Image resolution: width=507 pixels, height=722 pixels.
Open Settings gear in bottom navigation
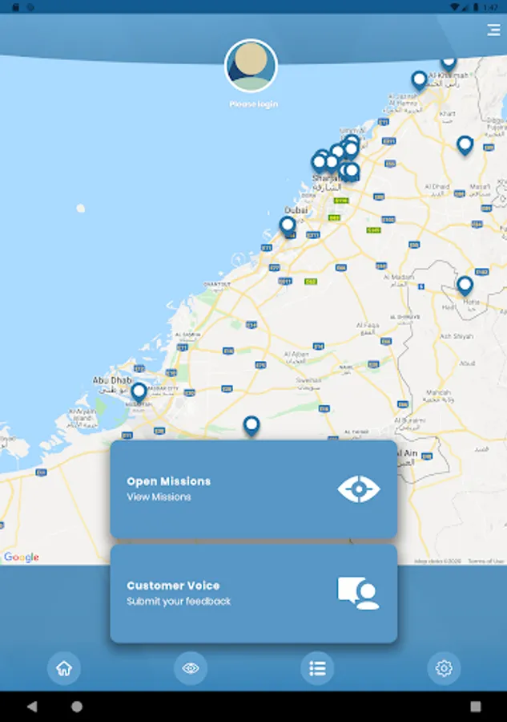[x=444, y=667]
